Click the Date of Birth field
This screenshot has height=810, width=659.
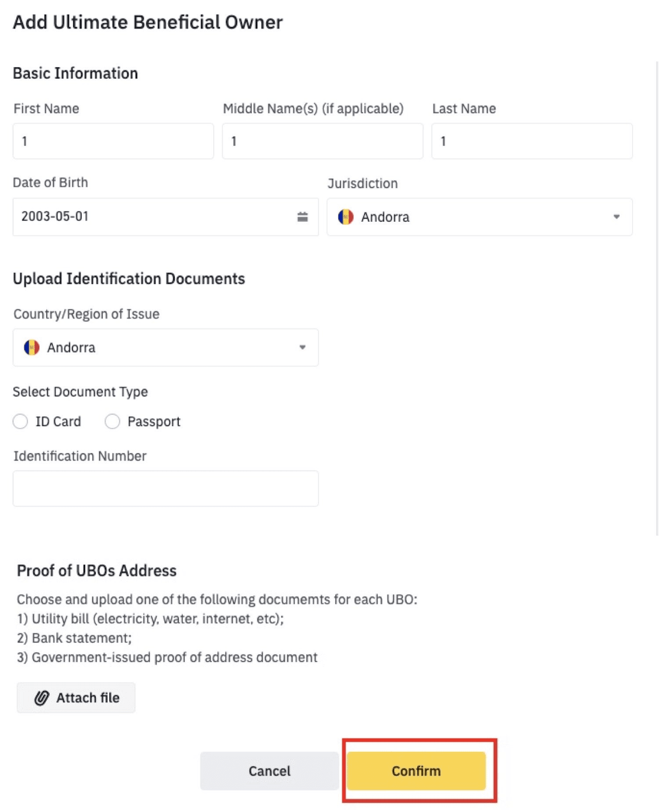(166, 217)
